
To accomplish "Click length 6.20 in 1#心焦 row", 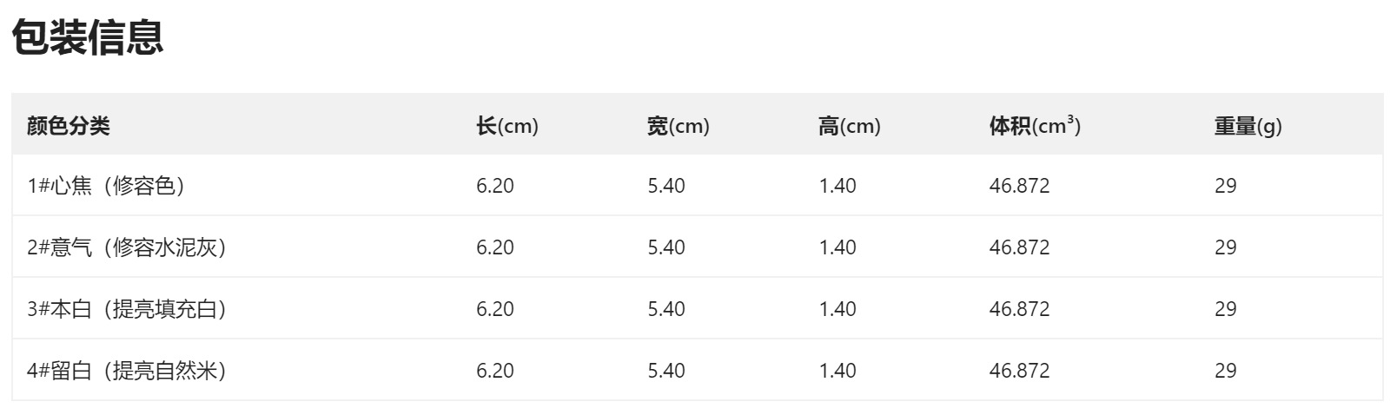I will tap(495, 186).
